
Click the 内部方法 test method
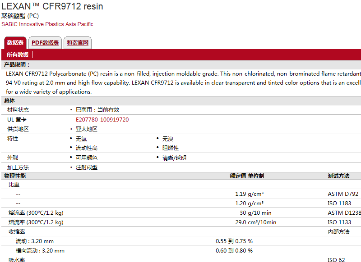(x=339, y=232)
